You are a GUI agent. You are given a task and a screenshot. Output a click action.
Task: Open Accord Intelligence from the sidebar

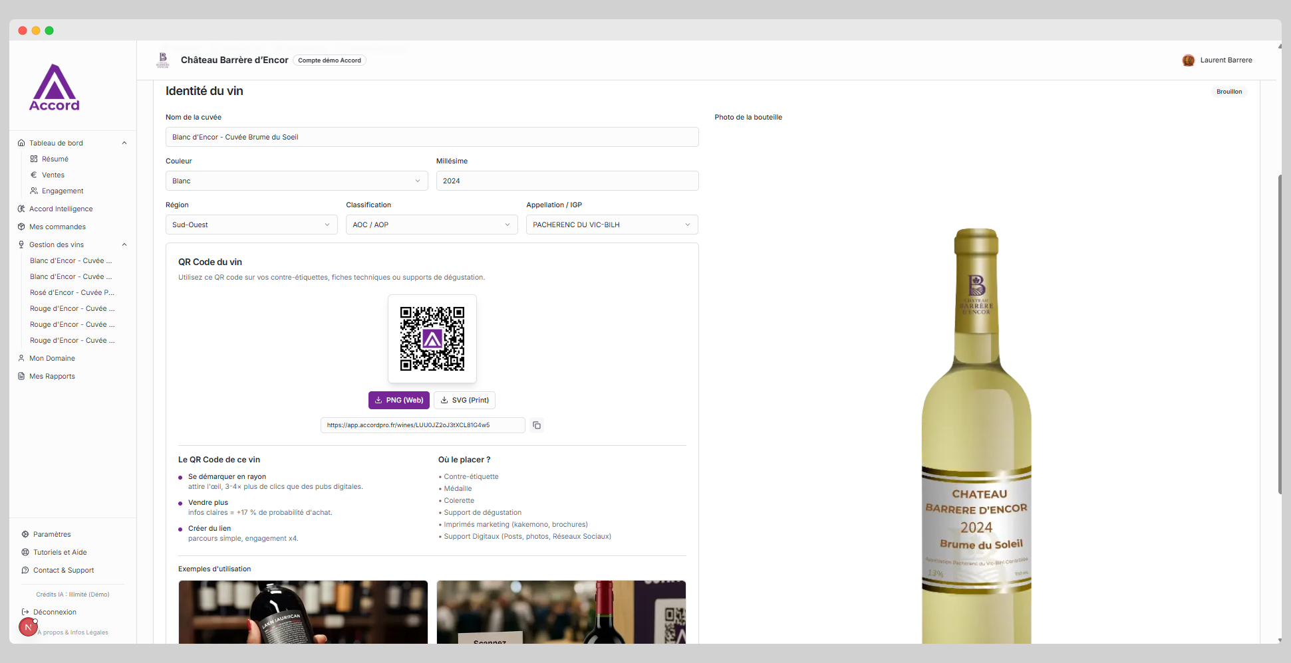[61, 209]
